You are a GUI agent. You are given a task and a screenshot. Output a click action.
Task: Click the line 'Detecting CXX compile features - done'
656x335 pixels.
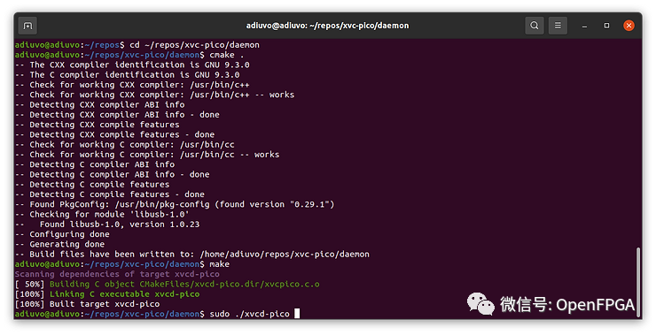[x=114, y=134]
